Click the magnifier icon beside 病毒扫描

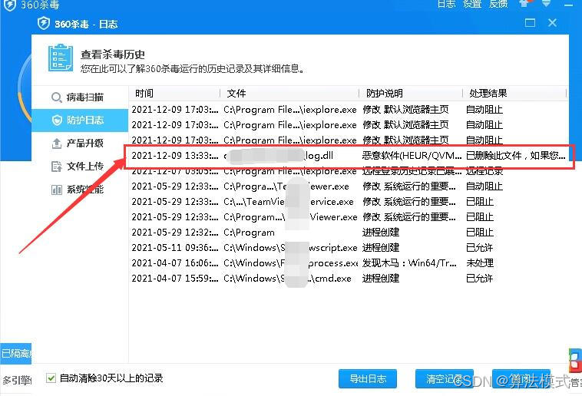pyautogui.click(x=56, y=97)
